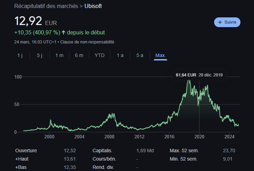Click the 12,92 current price value
This screenshot has width=254, height=171.
tap(28, 21)
